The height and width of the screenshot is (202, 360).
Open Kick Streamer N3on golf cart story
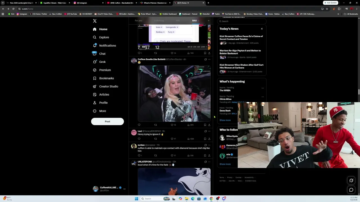[x=241, y=68]
